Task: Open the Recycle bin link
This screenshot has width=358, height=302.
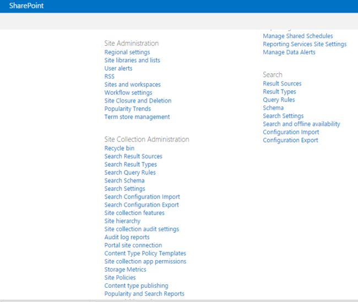Action: (120, 149)
